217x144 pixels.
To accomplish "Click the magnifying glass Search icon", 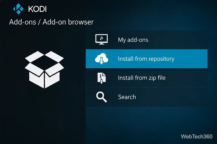I will [102, 97].
